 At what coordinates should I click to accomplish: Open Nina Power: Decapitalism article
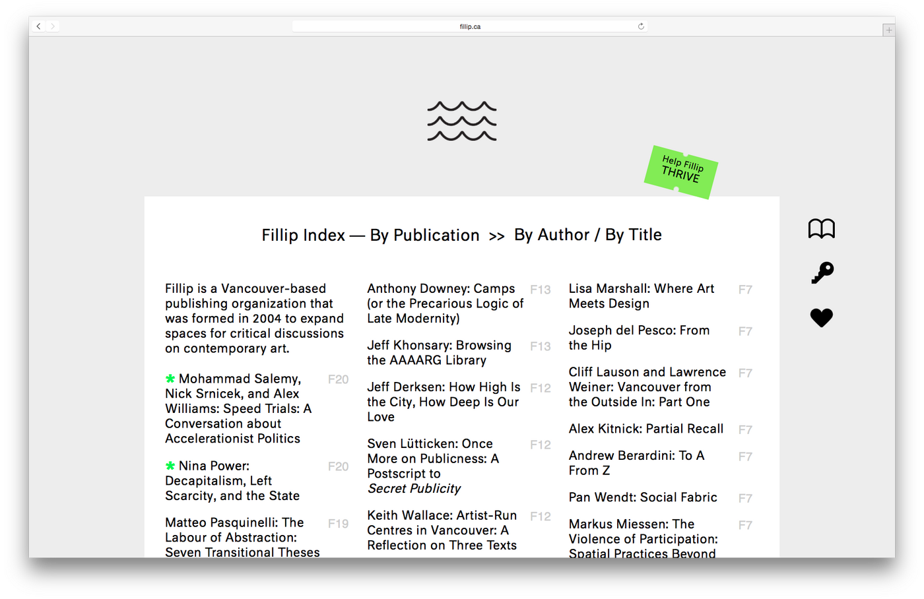tap(232, 481)
